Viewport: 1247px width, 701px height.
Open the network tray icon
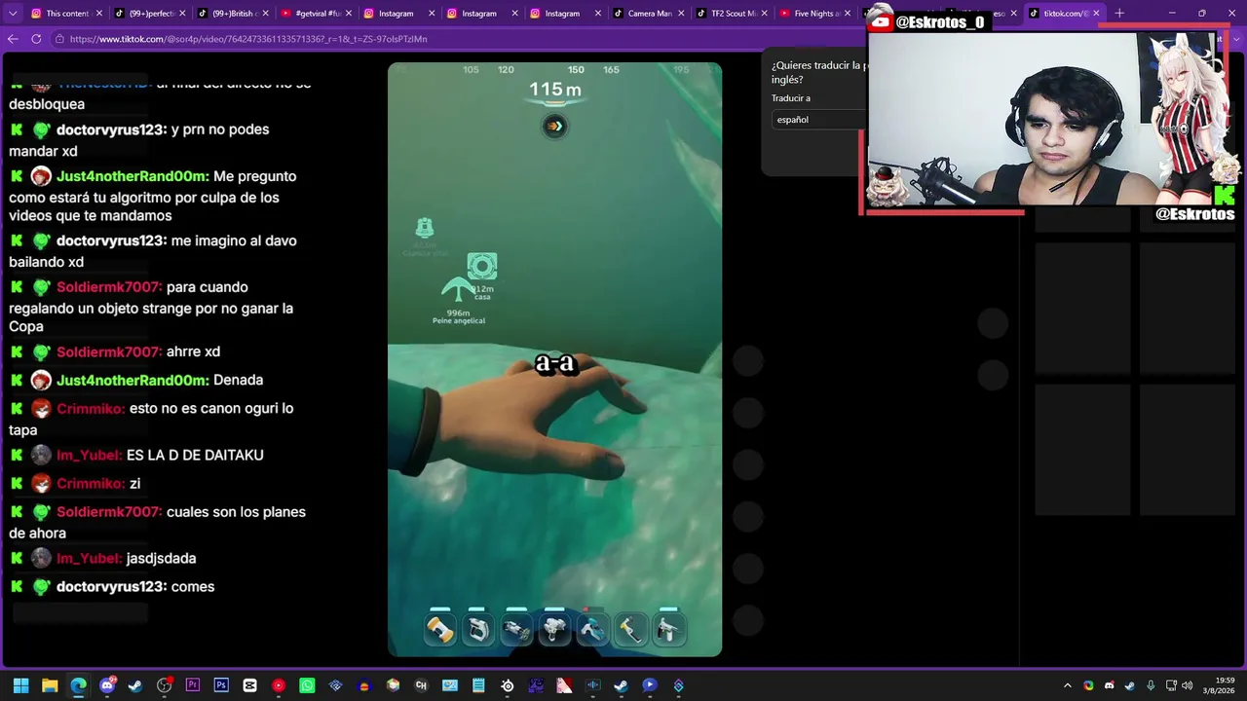[1171, 685]
